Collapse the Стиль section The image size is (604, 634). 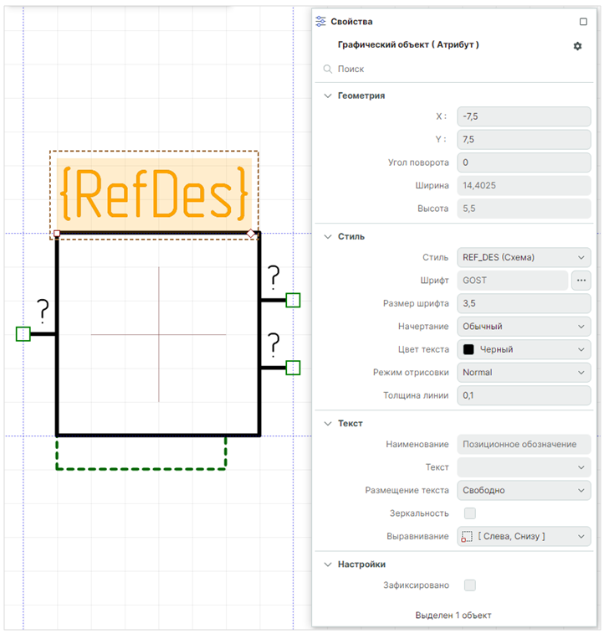tap(328, 236)
